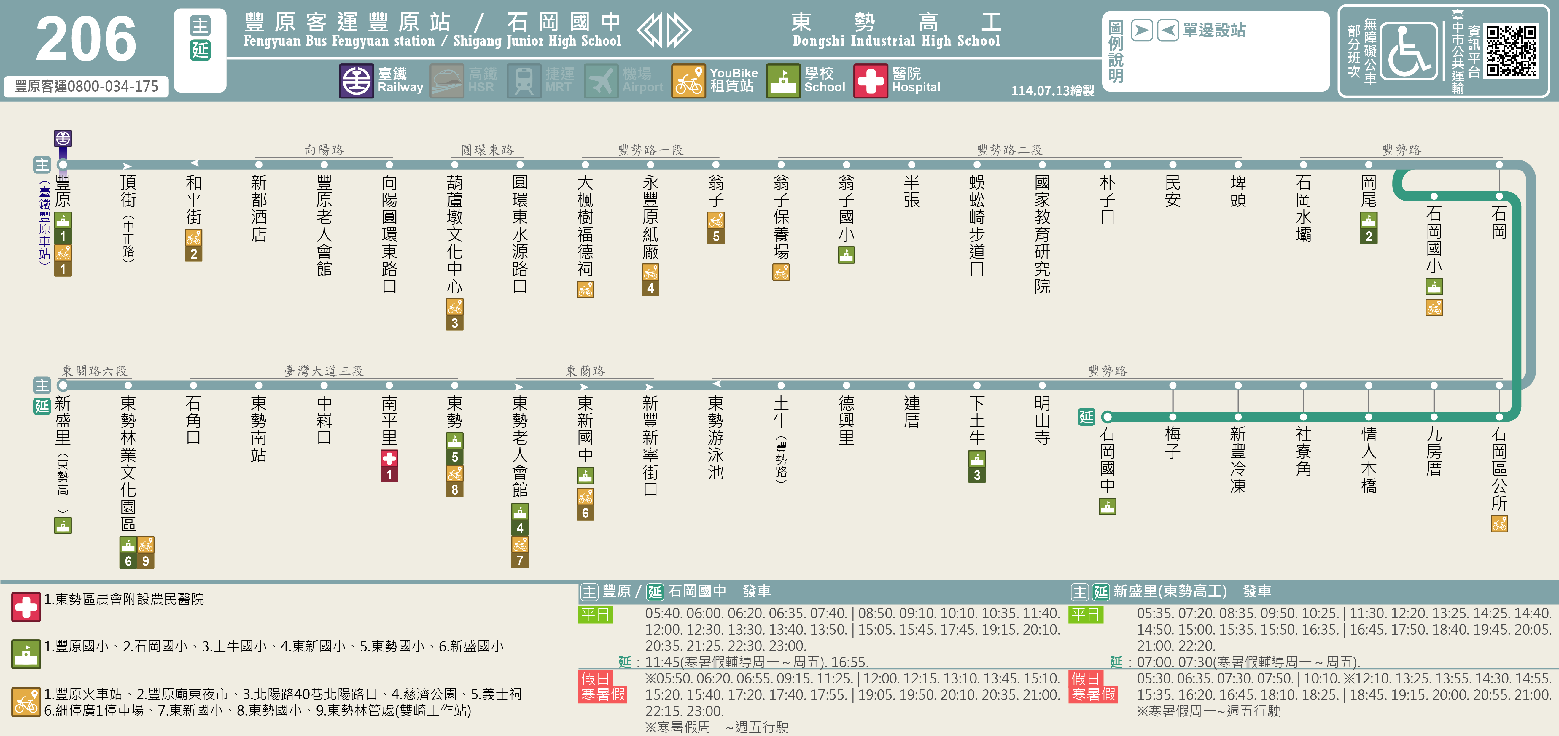Image resolution: width=1559 pixels, height=736 pixels.
Task: Click the bidirectional arrow icon between terminals
Action: point(664,30)
